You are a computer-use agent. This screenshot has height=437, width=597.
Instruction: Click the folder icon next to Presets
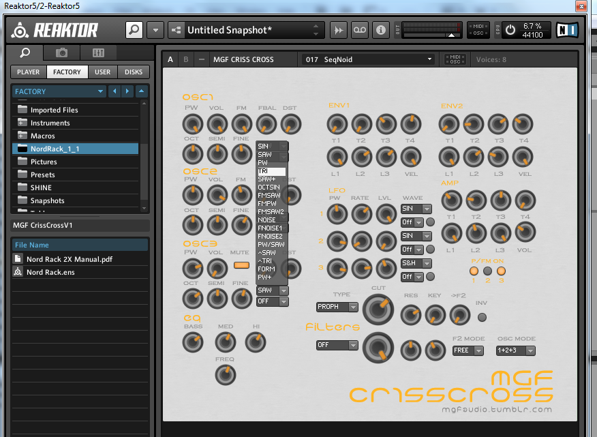click(22, 175)
